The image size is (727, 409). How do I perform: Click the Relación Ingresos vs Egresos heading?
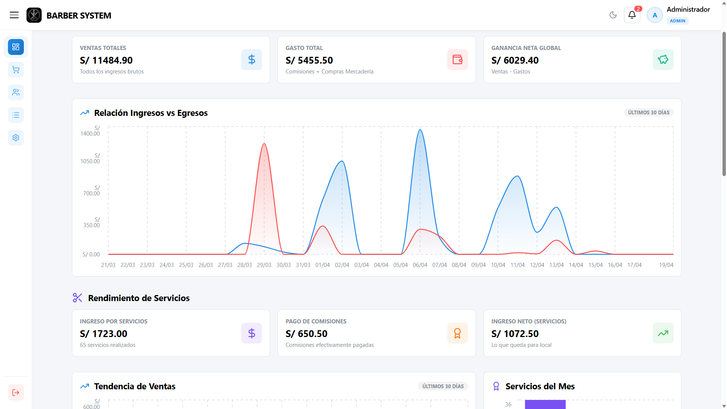coord(151,113)
